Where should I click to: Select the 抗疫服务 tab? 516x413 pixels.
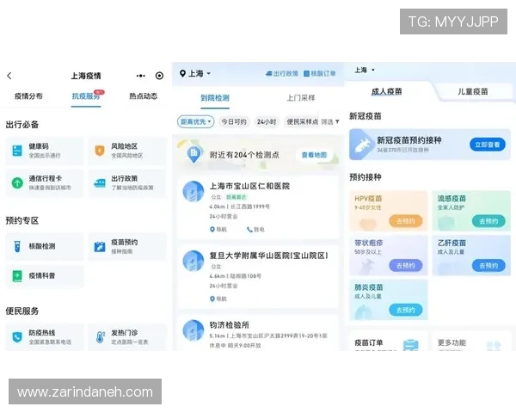[x=86, y=96]
